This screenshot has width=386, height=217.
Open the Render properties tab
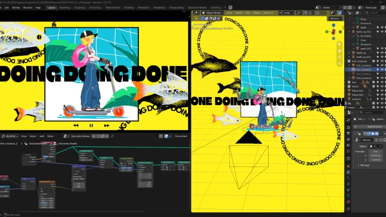click(348, 128)
